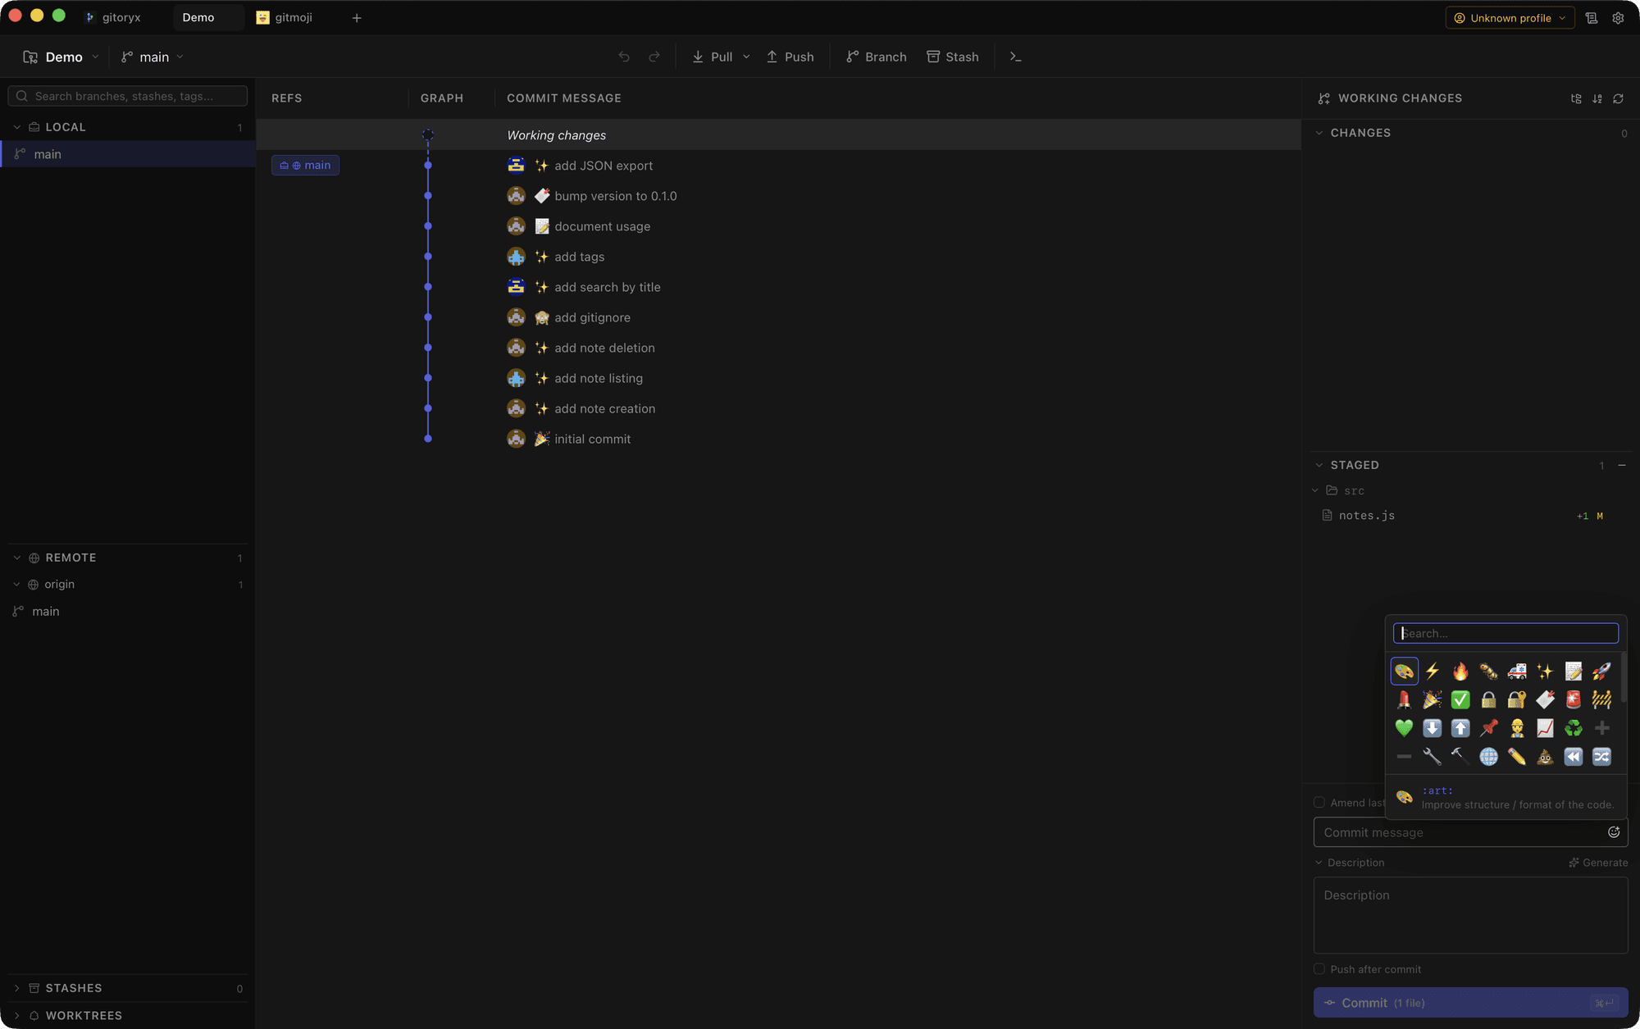Collapse the REMOTE section
Image resolution: width=1640 pixels, height=1029 pixels.
point(17,558)
